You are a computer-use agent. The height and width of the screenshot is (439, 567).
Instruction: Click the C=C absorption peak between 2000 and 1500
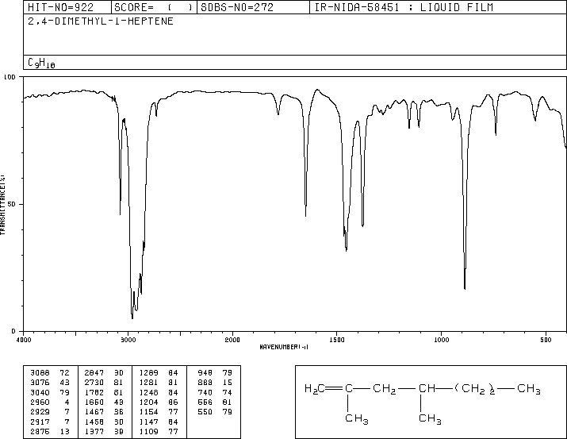coord(306,214)
